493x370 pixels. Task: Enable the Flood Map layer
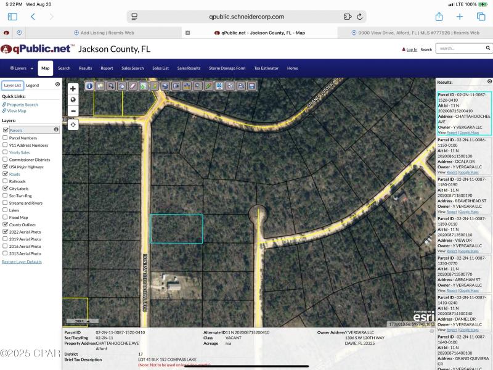(x=5, y=217)
